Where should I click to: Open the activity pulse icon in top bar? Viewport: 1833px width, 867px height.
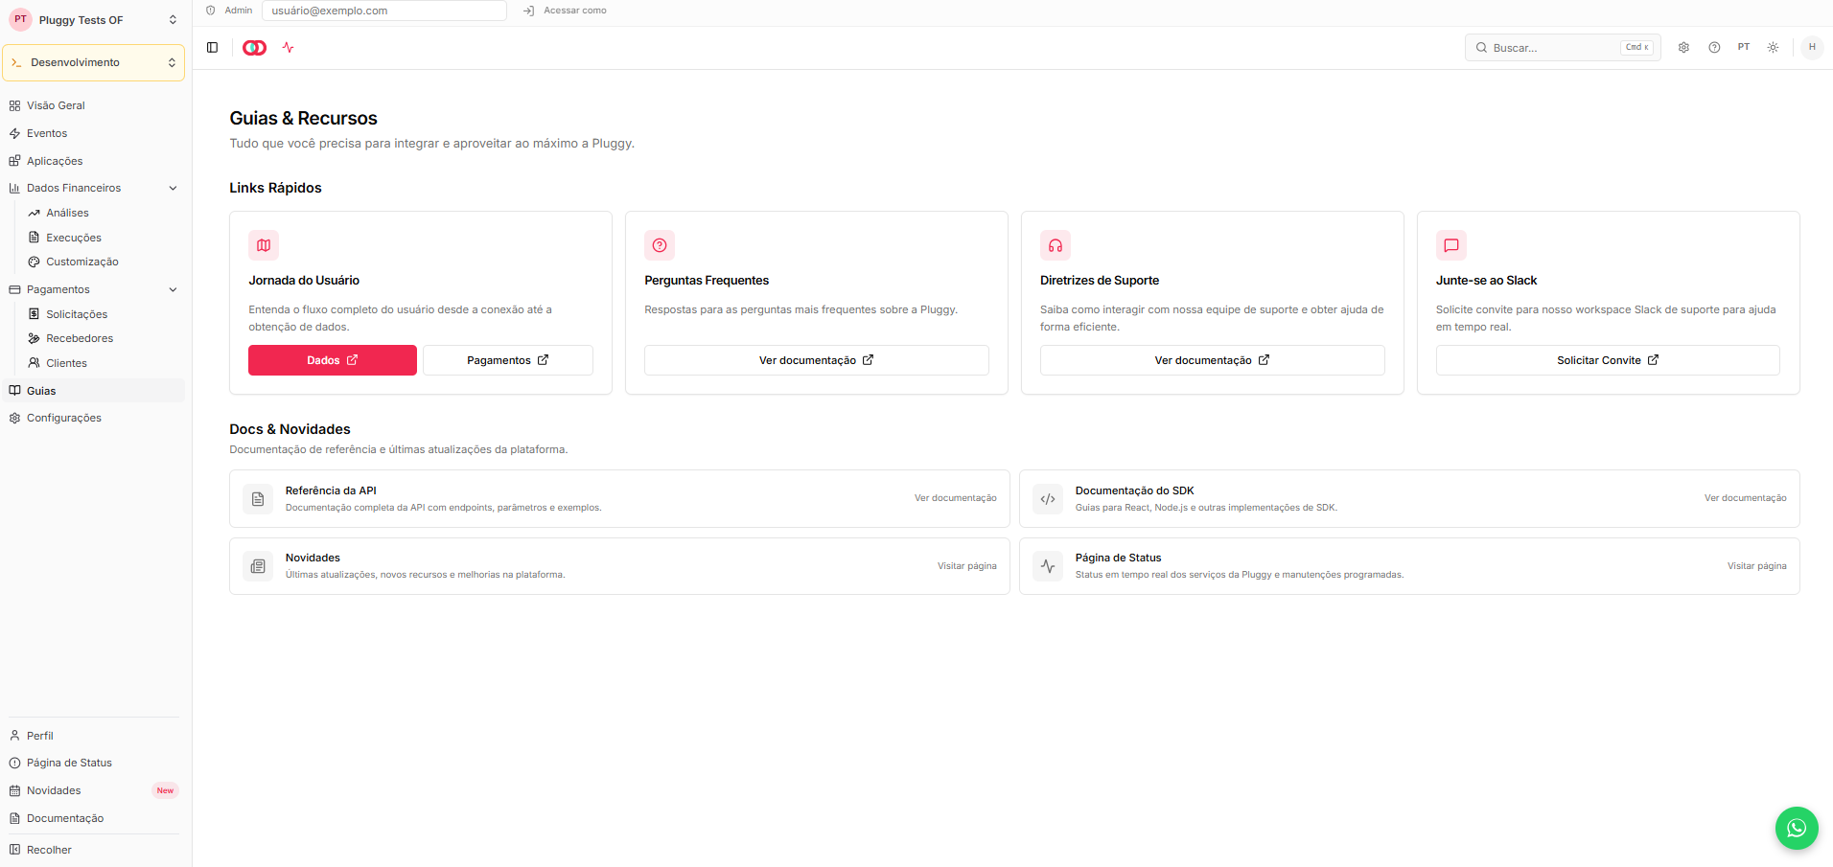[289, 47]
